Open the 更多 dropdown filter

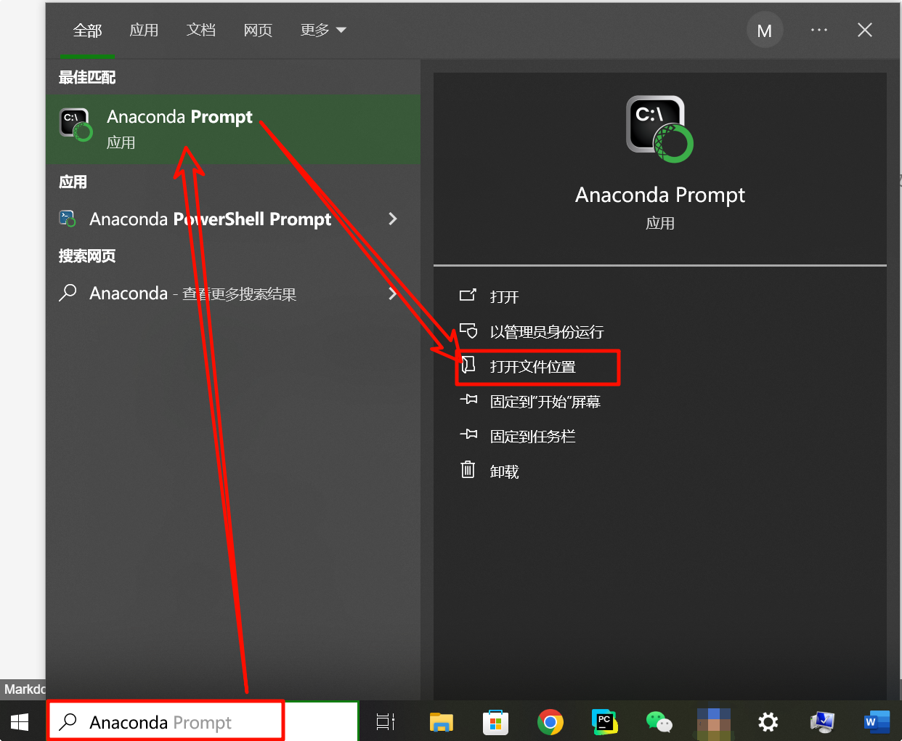[323, 30]
